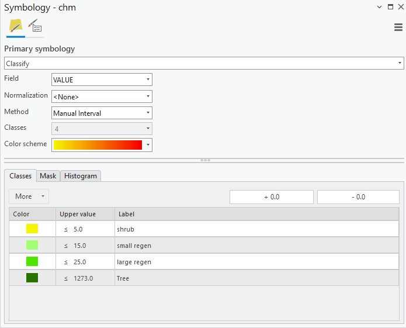
Task: Click the light green swatch for small regen
Action: (x=32, y=245)
